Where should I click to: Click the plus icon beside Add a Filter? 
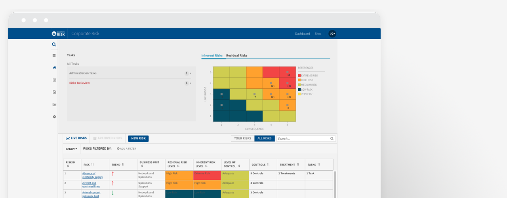point(118,148)
